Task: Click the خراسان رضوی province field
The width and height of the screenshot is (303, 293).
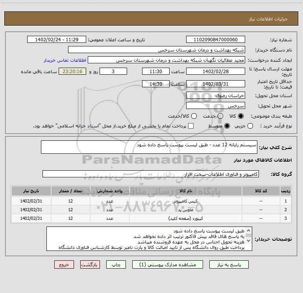Action: [216, 95]
